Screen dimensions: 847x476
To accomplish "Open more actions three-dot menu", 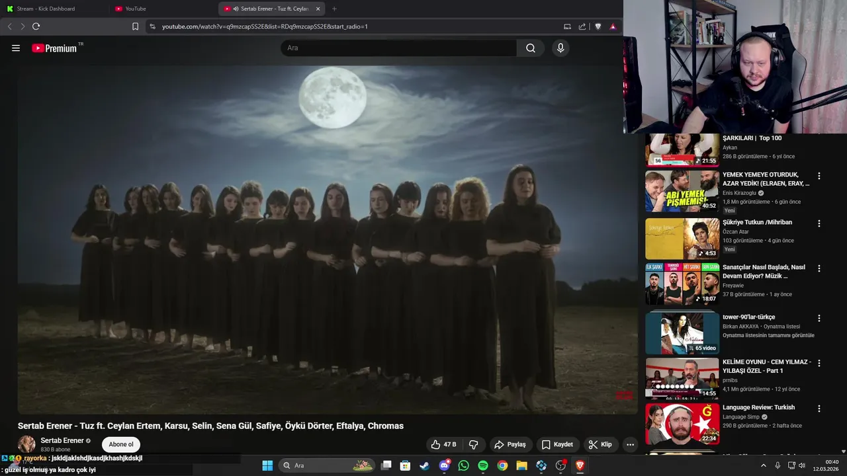I will [630, 444].
